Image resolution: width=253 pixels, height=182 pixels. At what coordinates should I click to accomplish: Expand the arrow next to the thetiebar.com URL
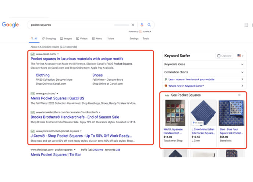click(75, 150)
